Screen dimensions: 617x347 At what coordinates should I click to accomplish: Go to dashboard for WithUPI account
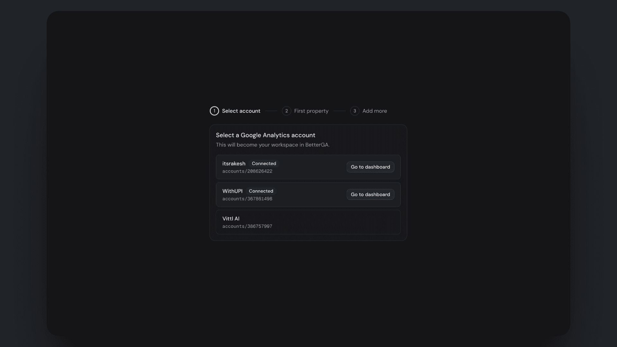pyautogui.click(x=370, y=194)
